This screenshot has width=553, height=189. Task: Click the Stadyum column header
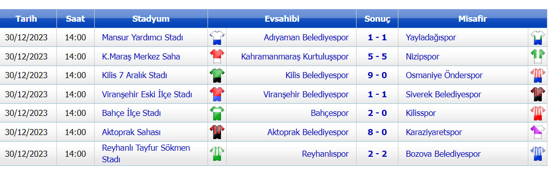151,19
